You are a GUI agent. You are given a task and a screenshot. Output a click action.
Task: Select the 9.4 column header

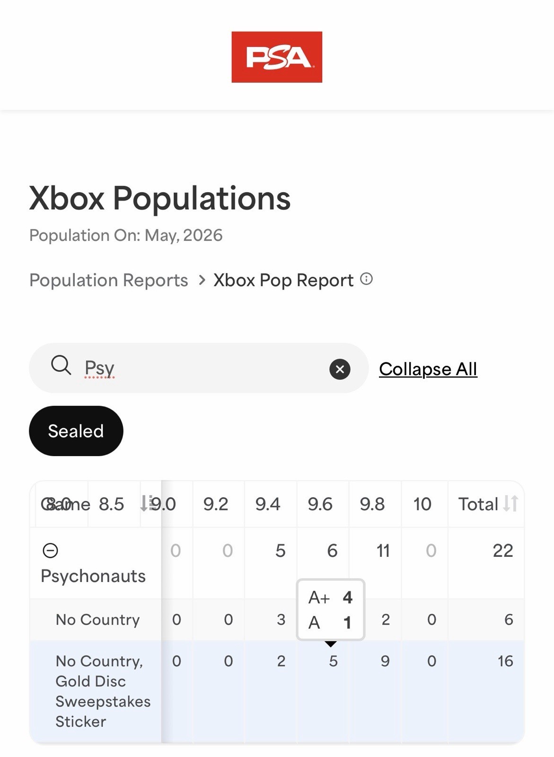pyautogui.click(x=268, y=504)
